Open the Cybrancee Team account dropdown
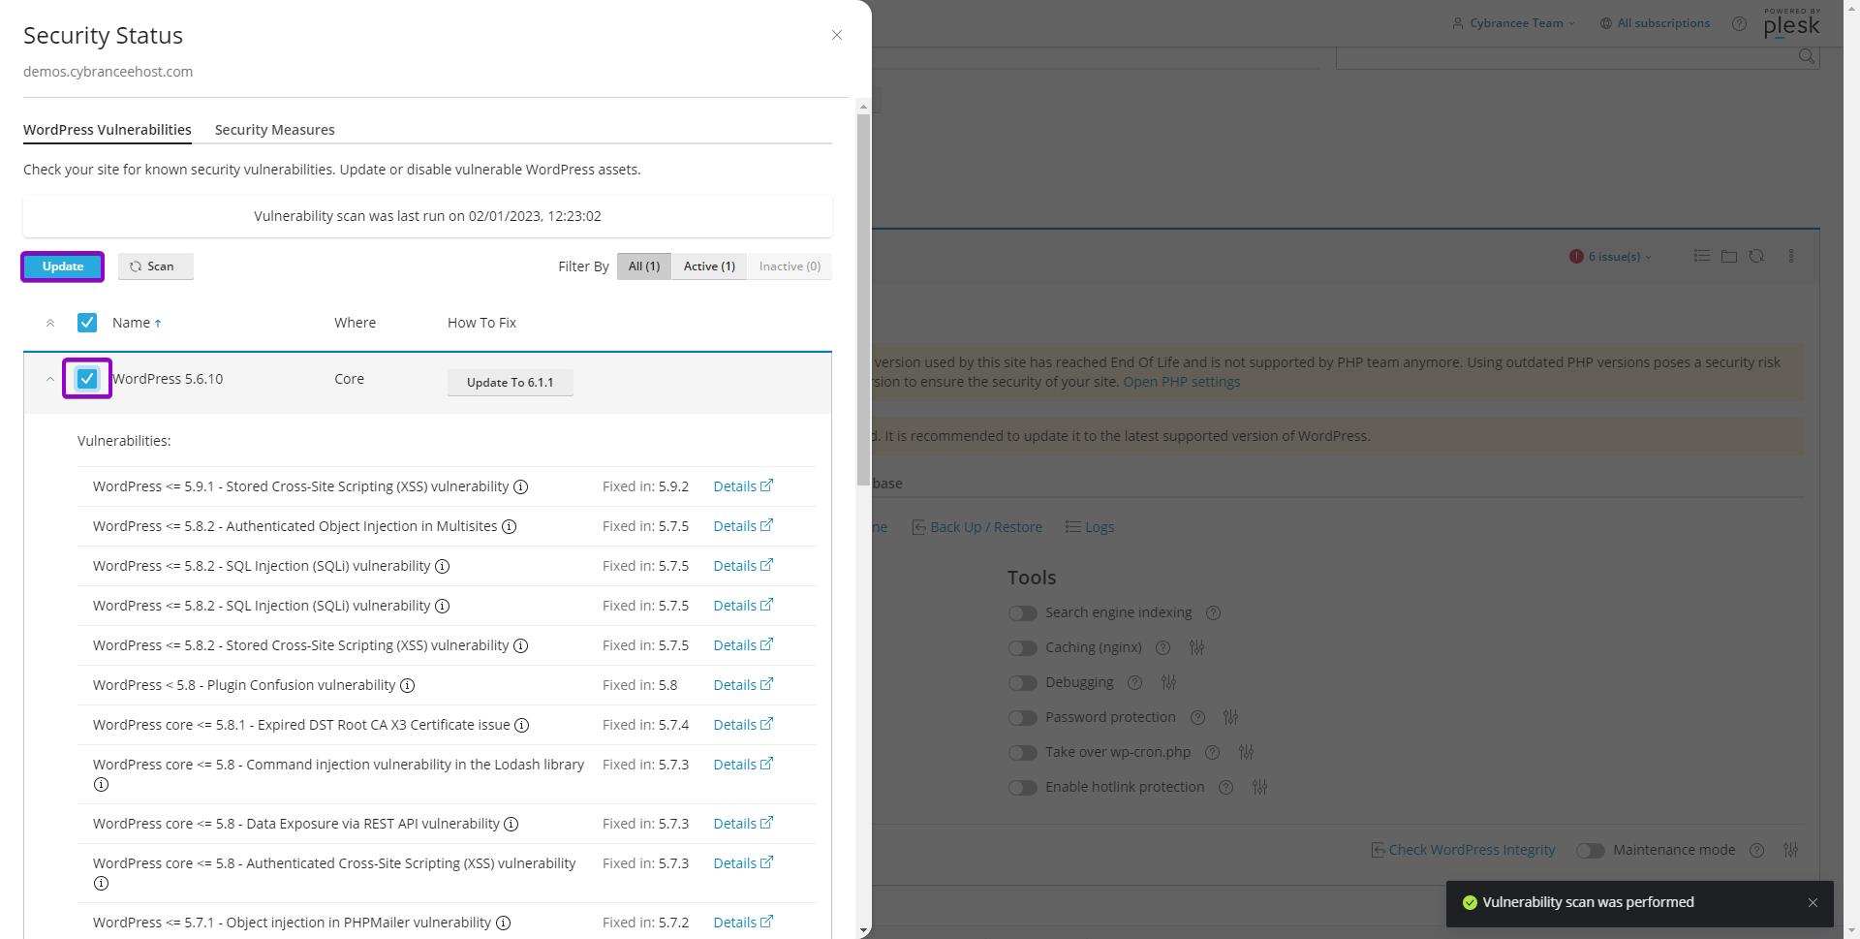 [x=1513, y=23]
